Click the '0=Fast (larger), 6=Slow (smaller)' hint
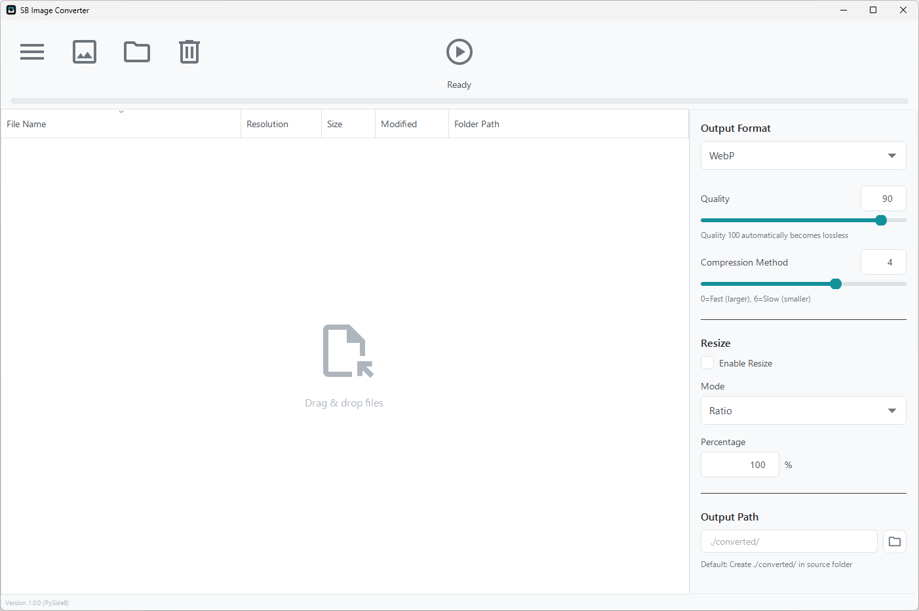919x611 pixels. tap(756, 299)
